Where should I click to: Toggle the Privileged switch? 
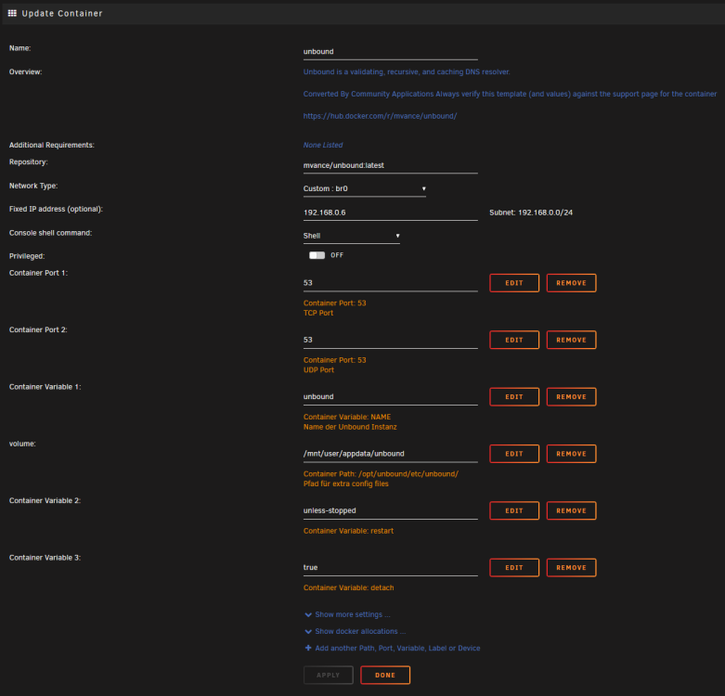[x=317, y=255]
